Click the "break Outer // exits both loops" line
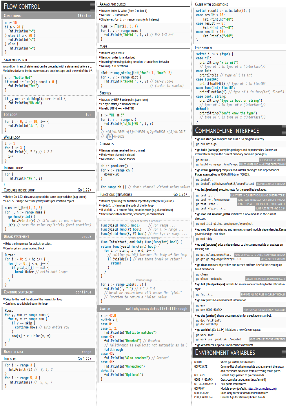 [41, 272]
